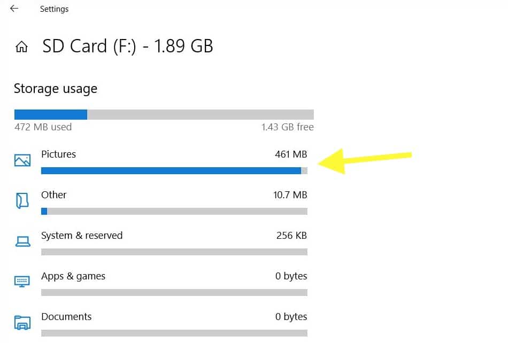This screenshot has height=343, width=508.
Task: Click the Storage usage heading
Action: 56,89
